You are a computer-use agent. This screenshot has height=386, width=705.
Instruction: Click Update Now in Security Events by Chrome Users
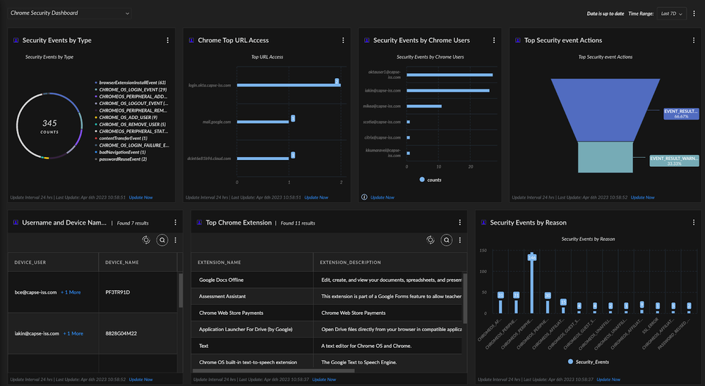(382, 197)
